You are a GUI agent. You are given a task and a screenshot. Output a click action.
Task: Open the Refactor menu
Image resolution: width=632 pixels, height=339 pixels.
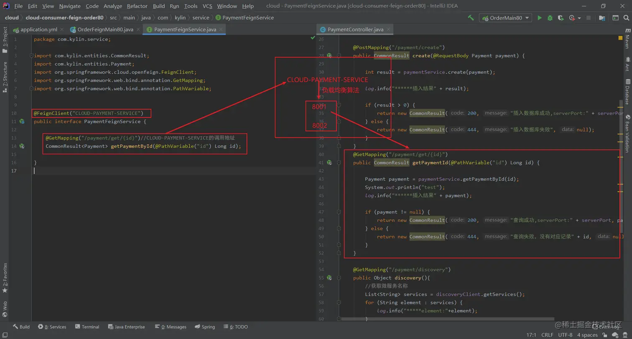click(x=137, y=6)
